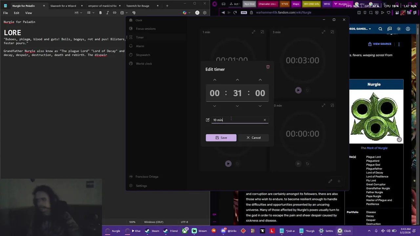Increase the hours value in Edit timer
This screenshot has width=420, height=236.
[215, 80]
